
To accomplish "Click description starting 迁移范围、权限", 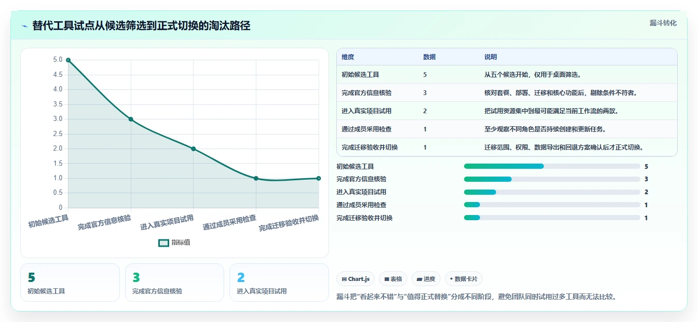I will 564,147.
